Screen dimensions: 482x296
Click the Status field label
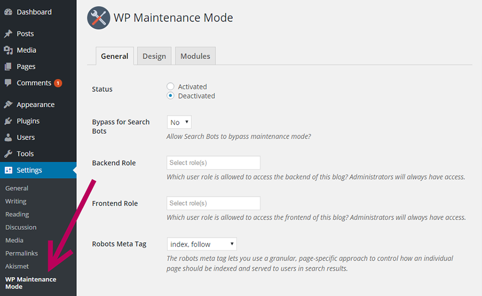(102, 89)
